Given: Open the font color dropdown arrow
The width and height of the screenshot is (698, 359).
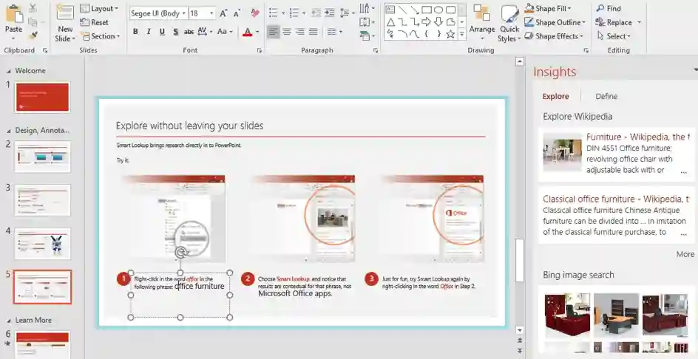Looking at the screenshot, I should (x=257, y=32).
